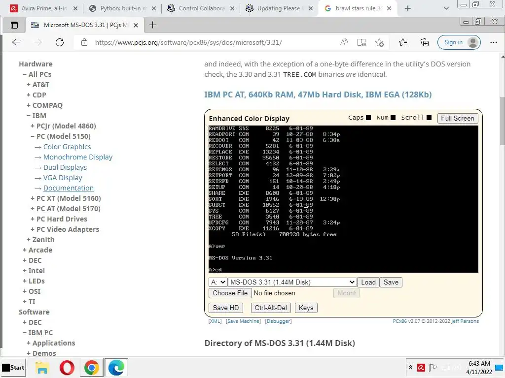505x378 pixels.
Task: Open Immersive Reader icon in address bar
Action: click(361, 42)
